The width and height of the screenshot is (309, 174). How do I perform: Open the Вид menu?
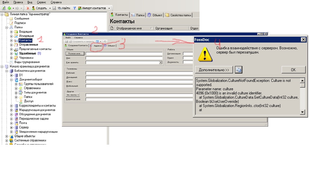tap(30, 2)
